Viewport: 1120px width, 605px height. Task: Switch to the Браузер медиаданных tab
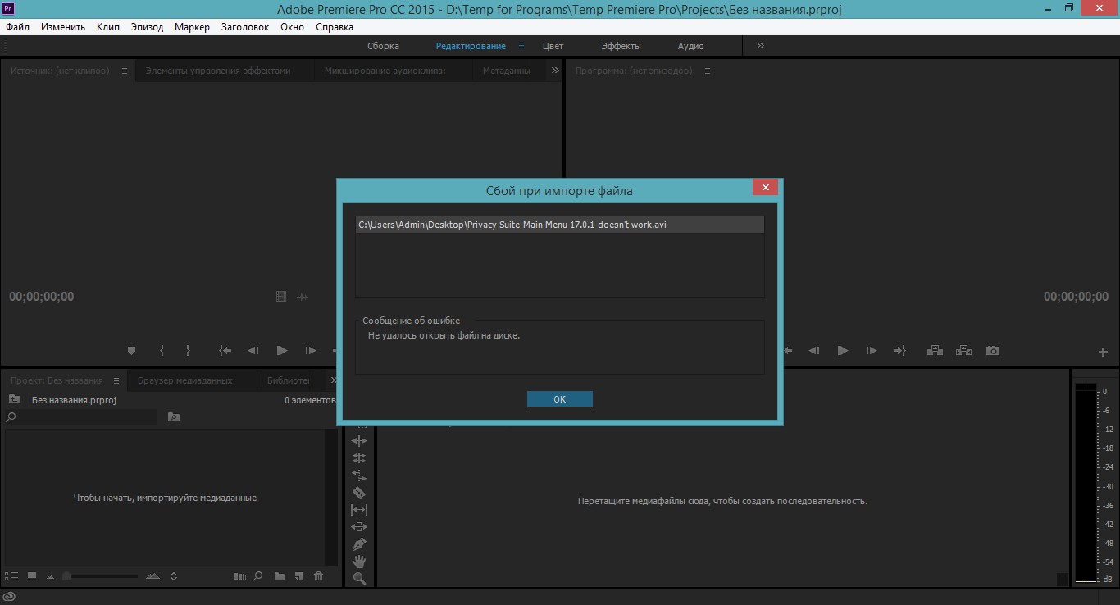click(x=184, y=380)
